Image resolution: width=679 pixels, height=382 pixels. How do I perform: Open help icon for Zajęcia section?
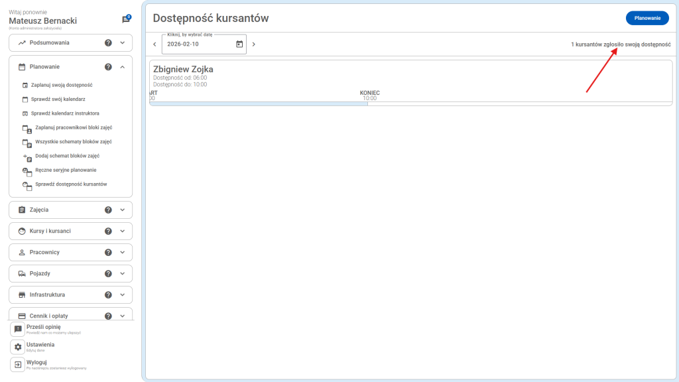tap(108, 210)
